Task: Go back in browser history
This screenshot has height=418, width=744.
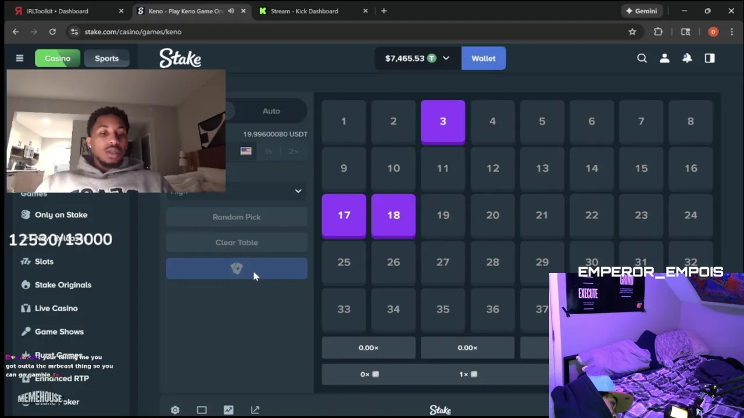Action: coord(16,32)
